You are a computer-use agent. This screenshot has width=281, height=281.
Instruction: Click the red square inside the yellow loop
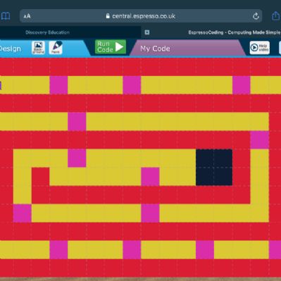click(x=40, y=176)
